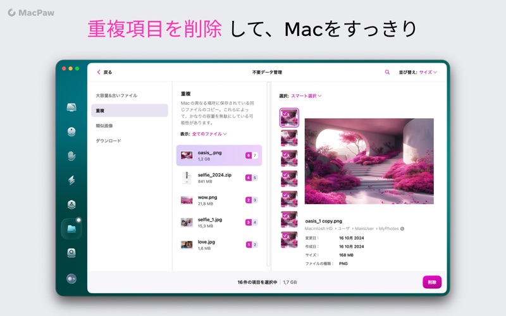This screenshot has width=506, height=316.
Task: Click the 16件の項目を選択中 status text
Action: 257,282
